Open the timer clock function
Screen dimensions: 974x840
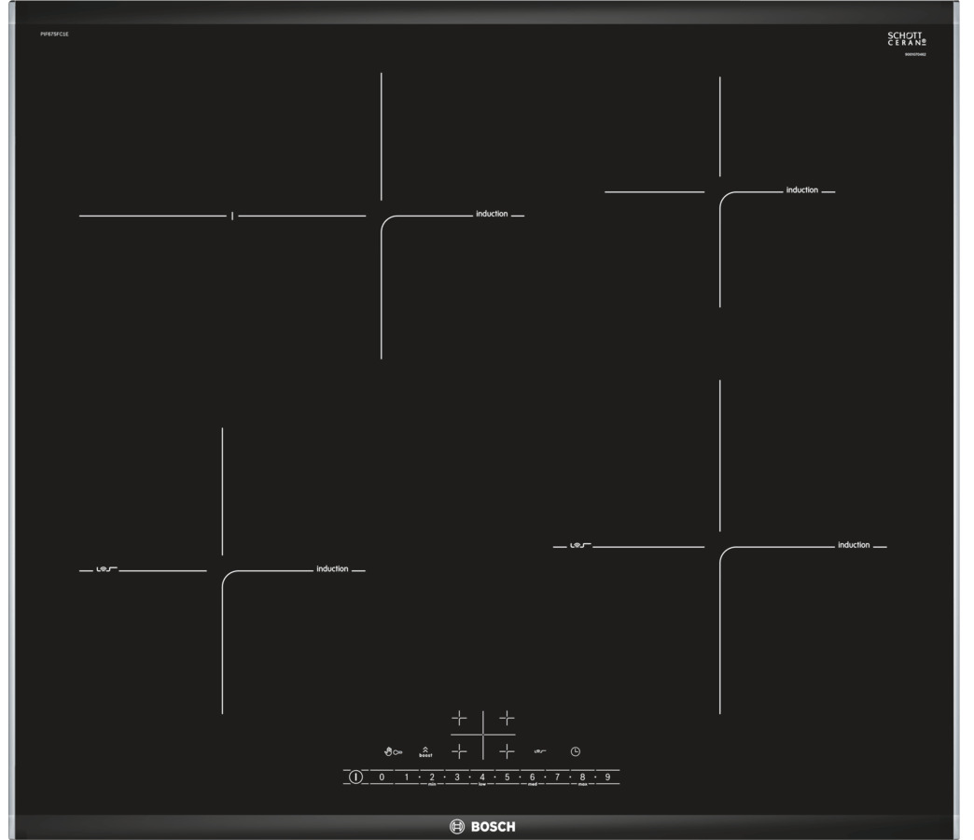tap(576, 751)
